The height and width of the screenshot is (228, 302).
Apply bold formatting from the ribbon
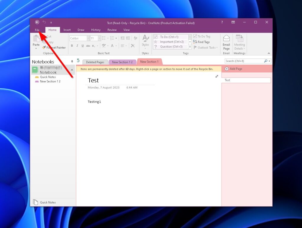(x=72, y=46)
